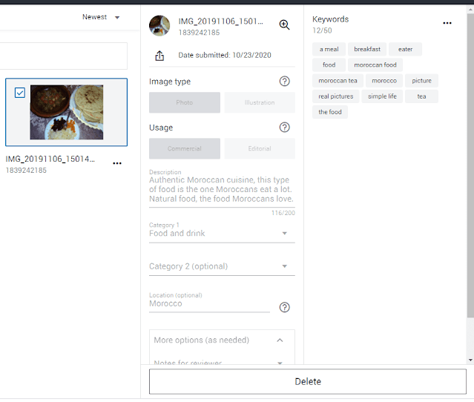This screenshot has width=474, height=402.
Task: Select Illustration image type
Action: (260, 102)
